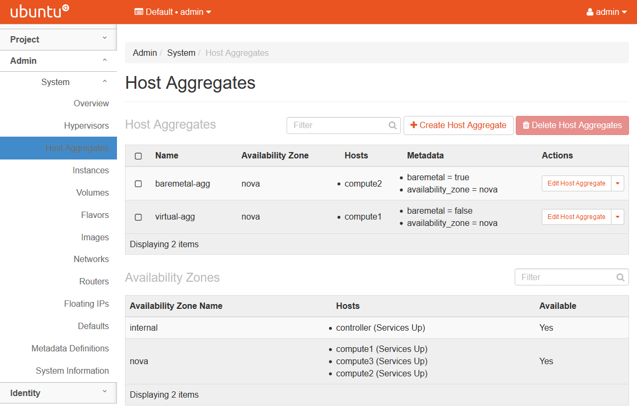The height and width of the screenshot is (412, 637).
Task: Select Hypervisors in the sidebar
Action: 87,125
